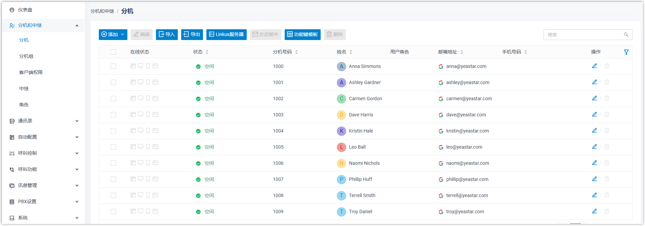645x226 pixels.
Task: Click the Export button in toolbar
Action: coord(192,34)
